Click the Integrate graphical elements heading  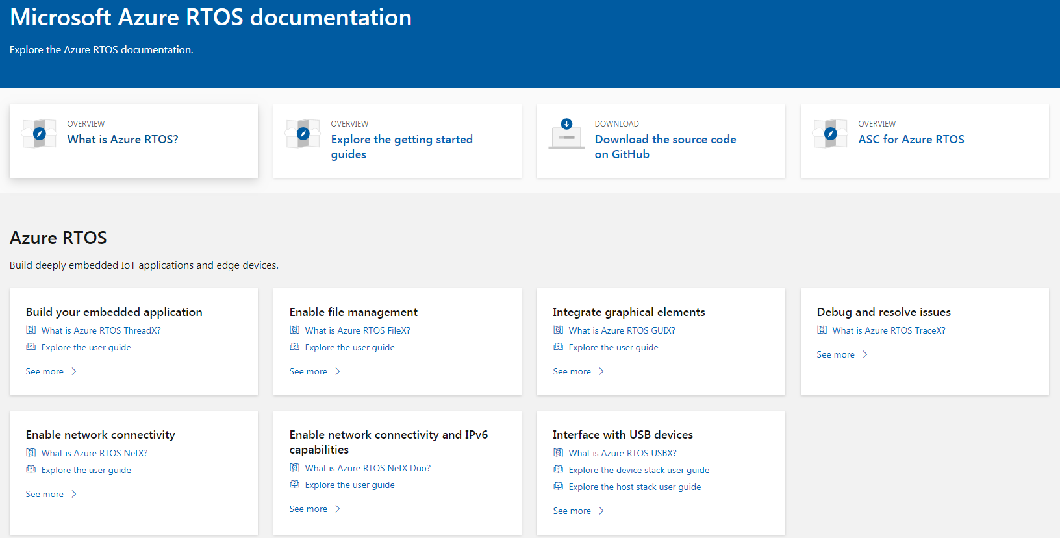[x=629, y=312]
